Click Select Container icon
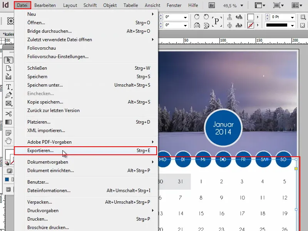 point(229,17)
